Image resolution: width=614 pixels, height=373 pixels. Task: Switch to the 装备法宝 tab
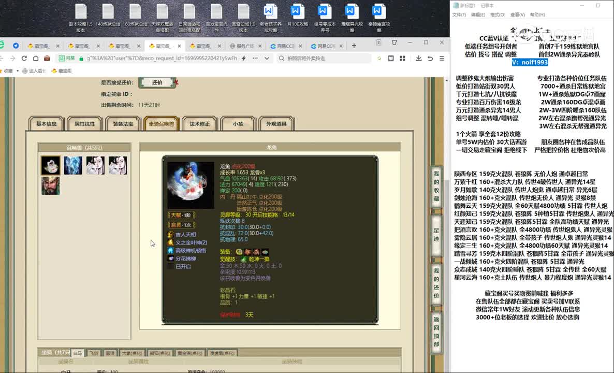click(123, 123)
